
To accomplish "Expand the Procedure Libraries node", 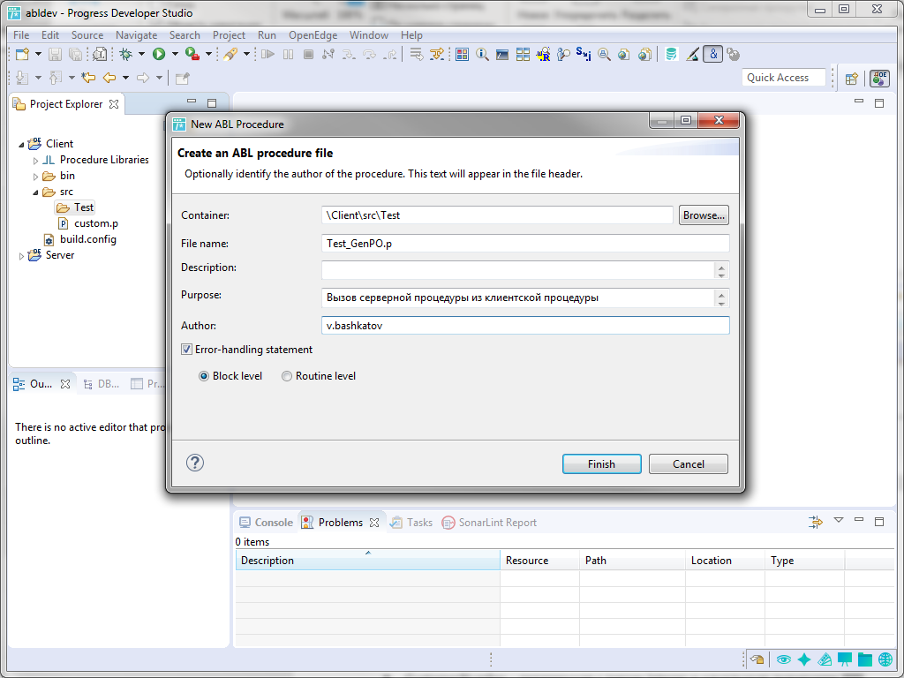I will [x=35, y=161].
